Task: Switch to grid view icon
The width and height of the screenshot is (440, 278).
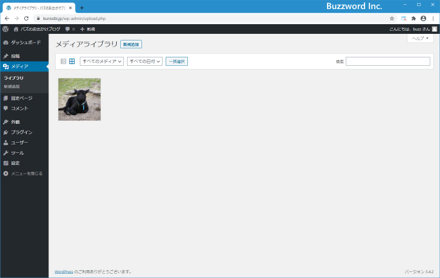Action: (x=72, y=61)
